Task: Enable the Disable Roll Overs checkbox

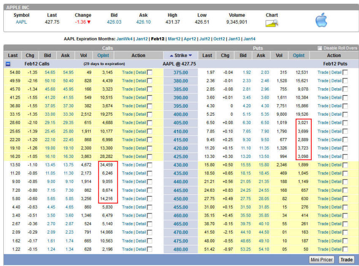Action: point(320,48)
